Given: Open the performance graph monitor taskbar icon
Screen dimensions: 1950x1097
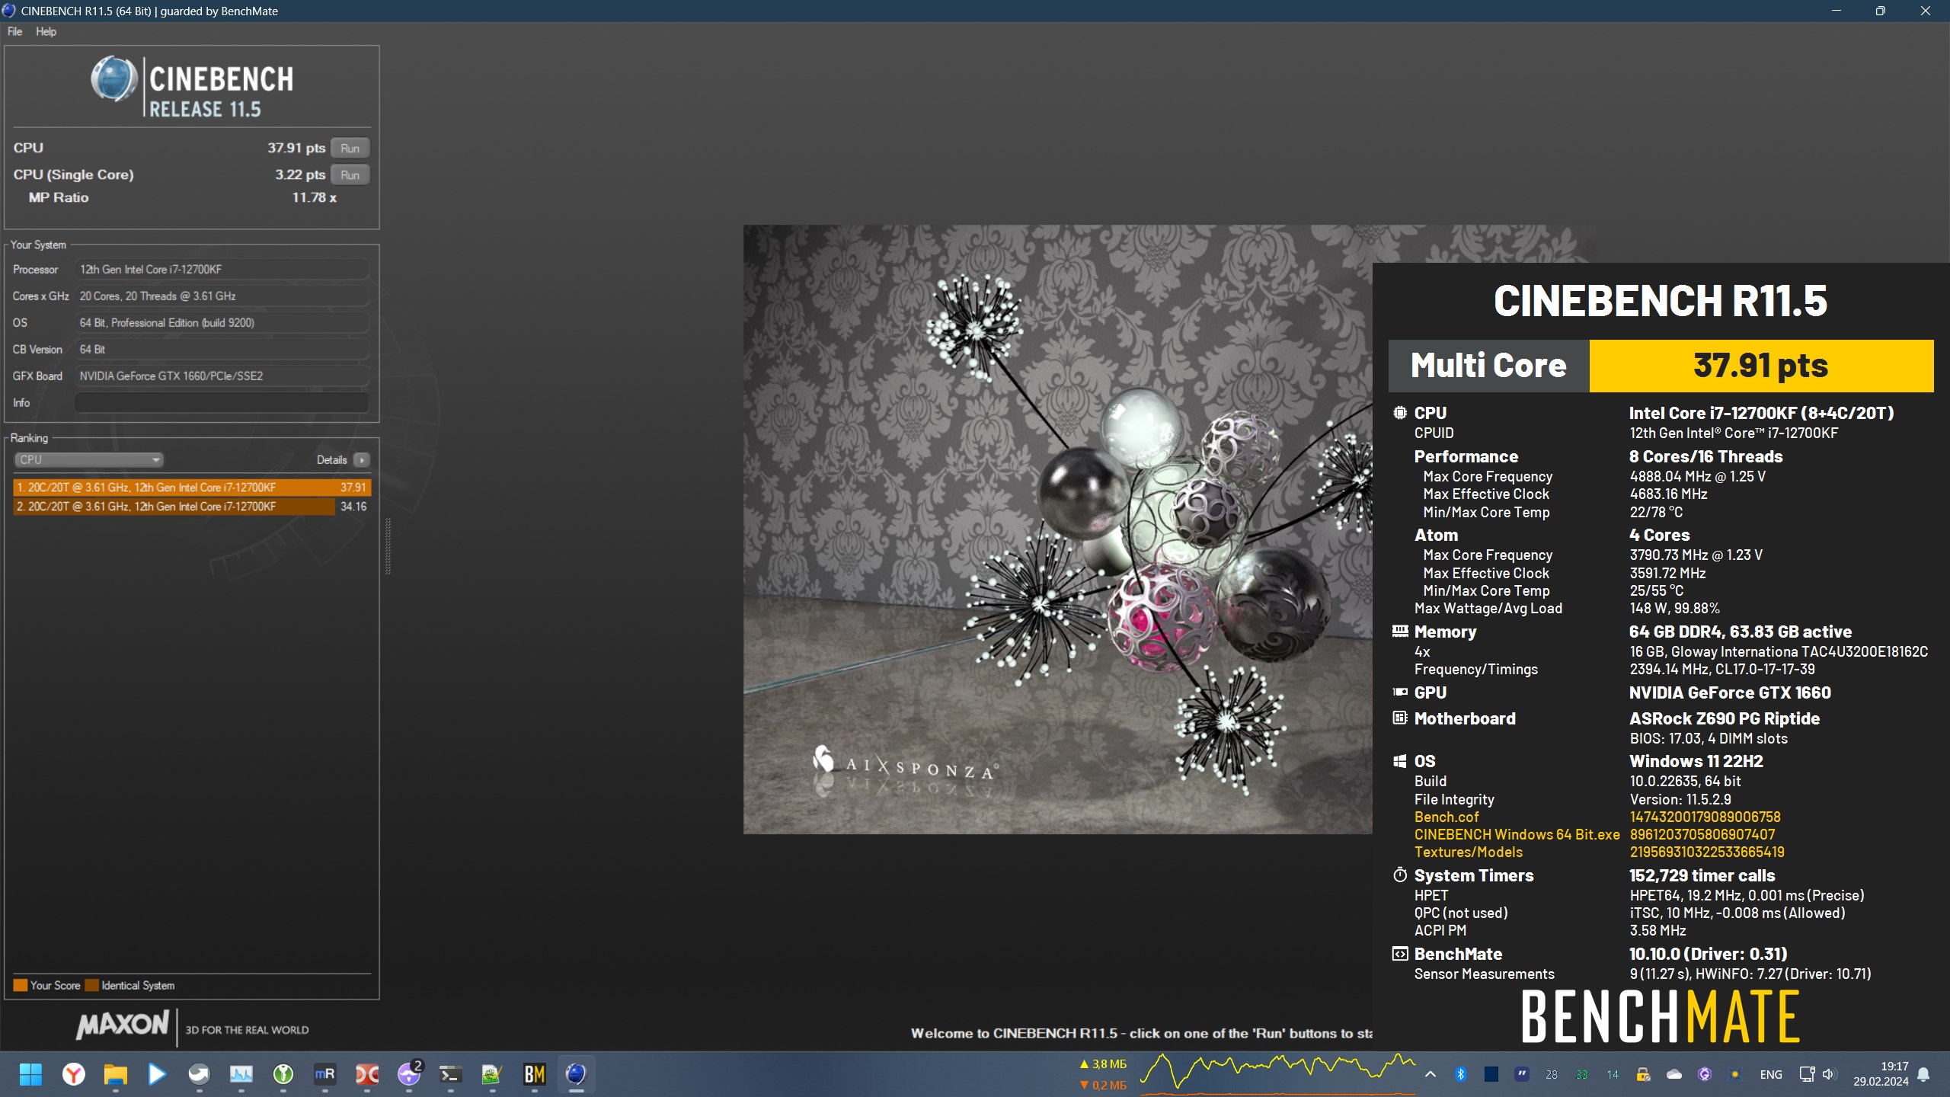Looking at the screenshot, I should click(x=241, y=1074).
